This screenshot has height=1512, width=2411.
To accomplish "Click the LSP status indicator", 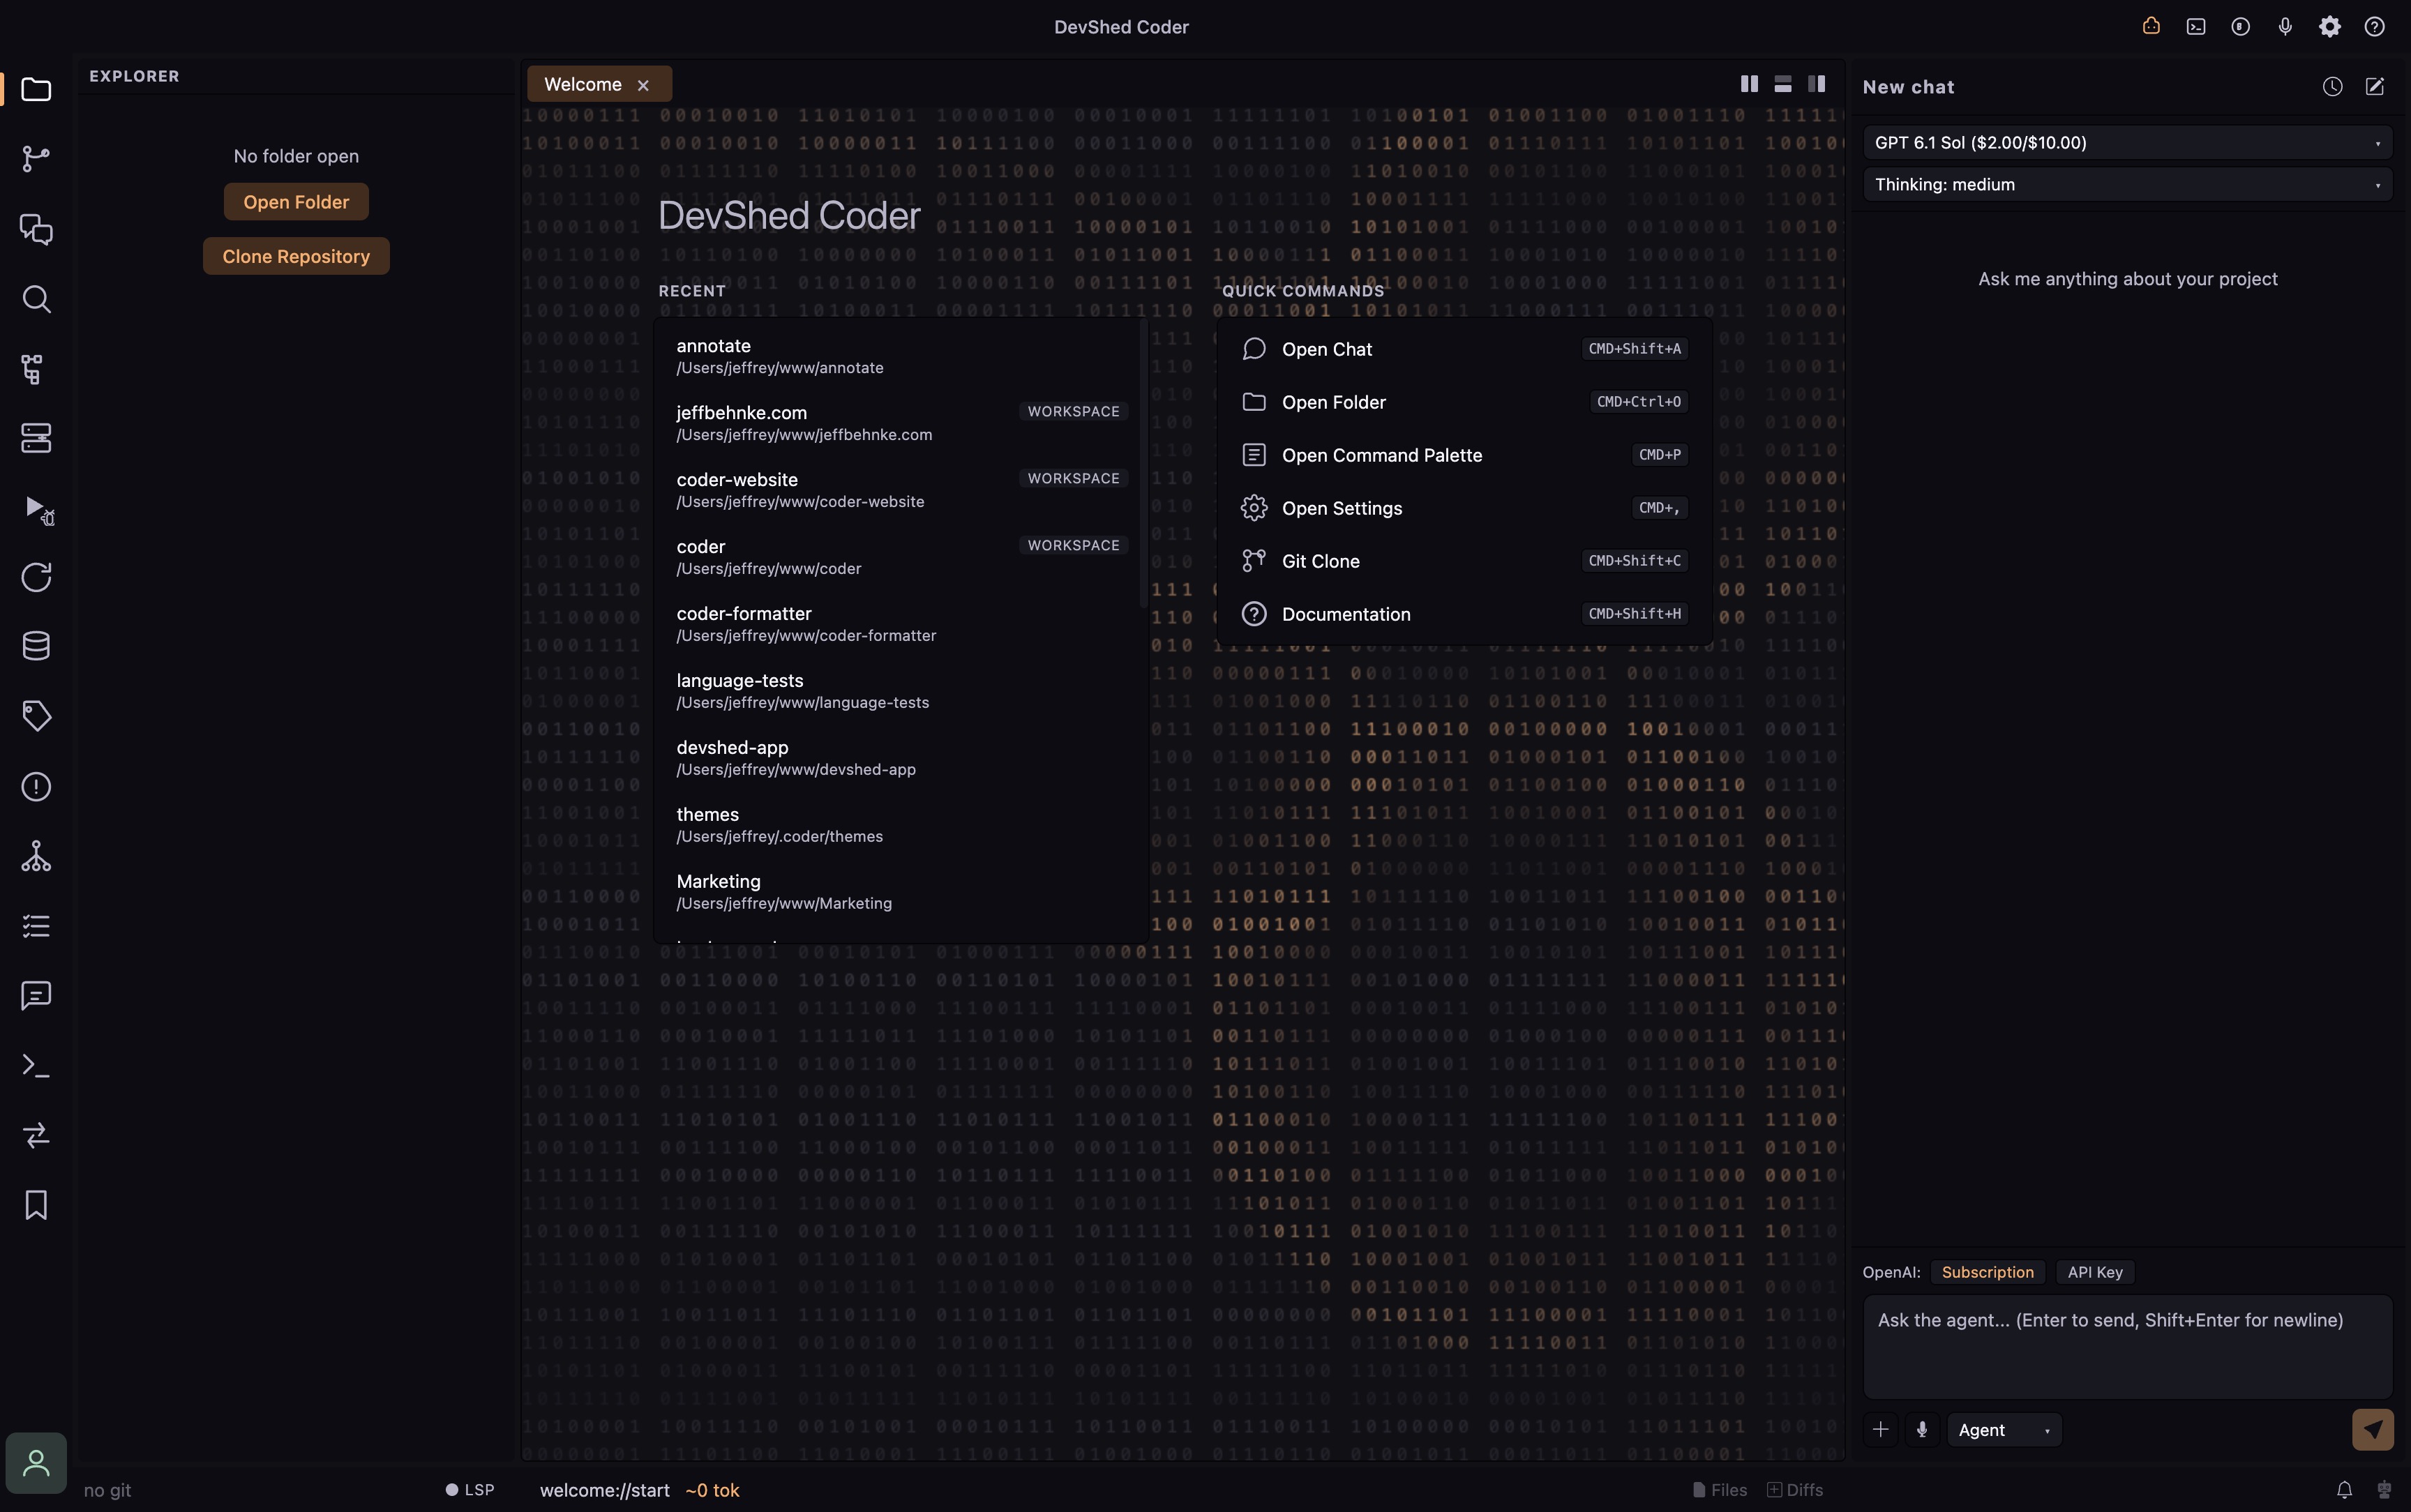I will 470,1490.
